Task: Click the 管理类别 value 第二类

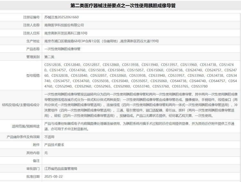Action: coord(49,57)
